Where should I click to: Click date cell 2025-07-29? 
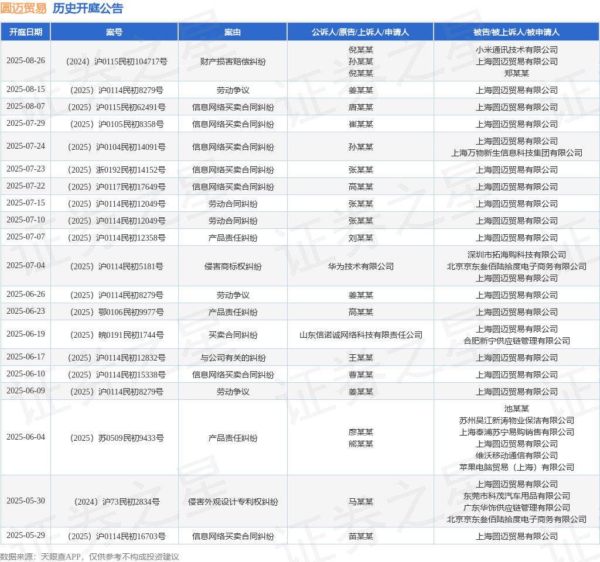(x=26, y=124)
